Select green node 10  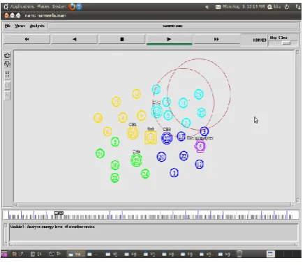[115, 165]
